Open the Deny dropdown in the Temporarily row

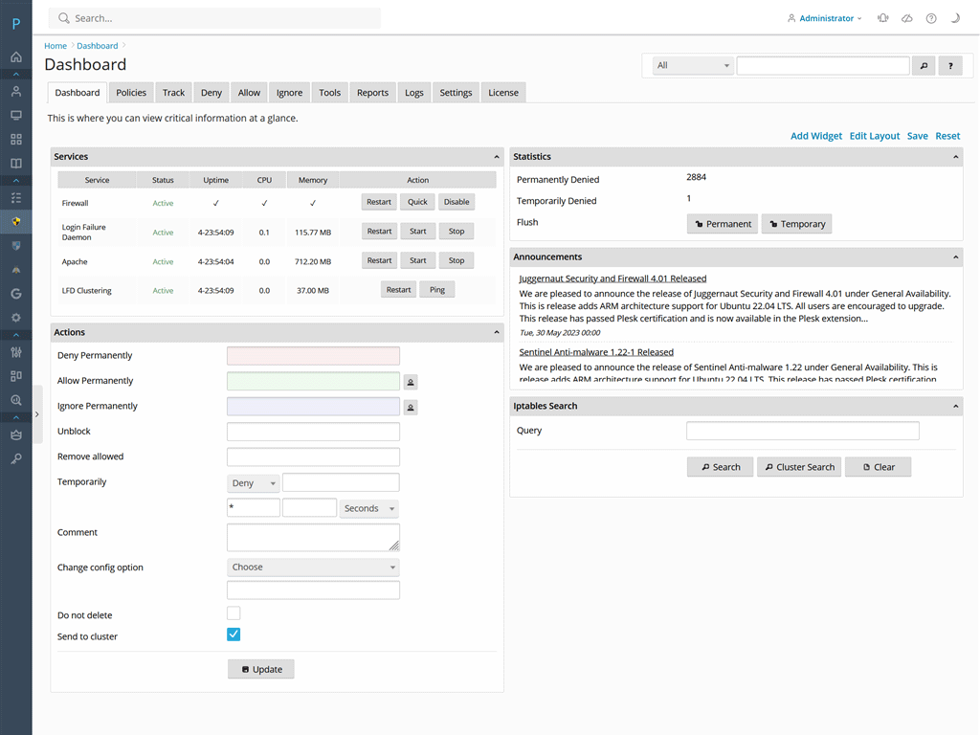point(253,482)
